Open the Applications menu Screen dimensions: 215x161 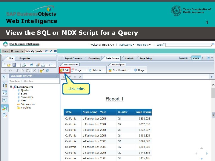pyautogui.click(x=127, y=45)
